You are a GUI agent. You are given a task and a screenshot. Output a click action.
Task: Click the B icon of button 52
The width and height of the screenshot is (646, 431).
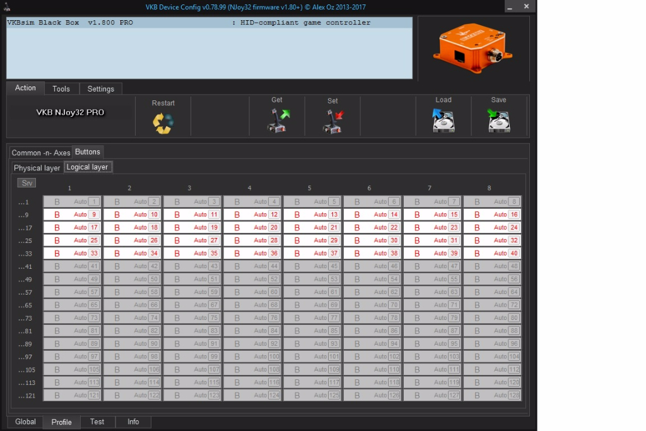coord(237,279)
